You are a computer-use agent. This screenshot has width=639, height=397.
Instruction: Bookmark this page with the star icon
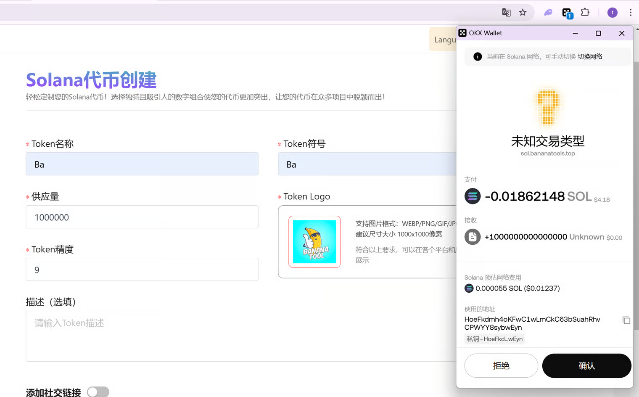click(523, 13)
